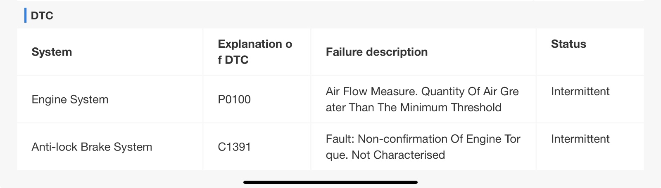The height and width of the screenshot is (188, 661).
Task: Click 'Greater Than The Minimum Threshold' text line
Action: click(414, 108)
